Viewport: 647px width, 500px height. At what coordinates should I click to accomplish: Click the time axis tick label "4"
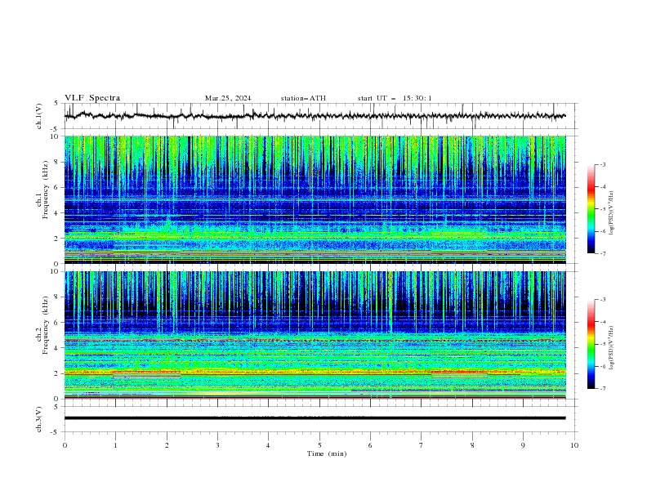pos(268,445)
